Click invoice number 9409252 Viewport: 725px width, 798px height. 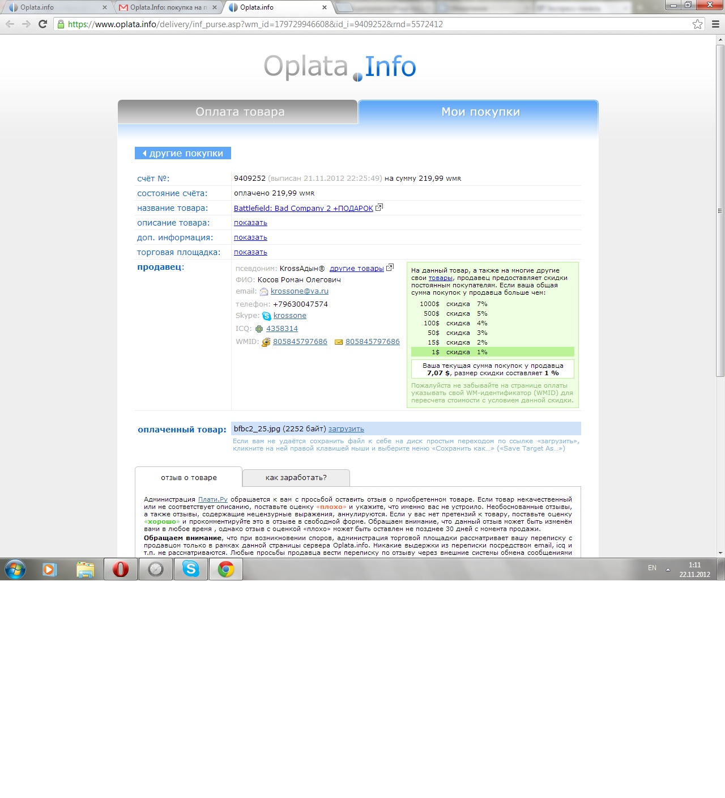(x=250, y=179)
